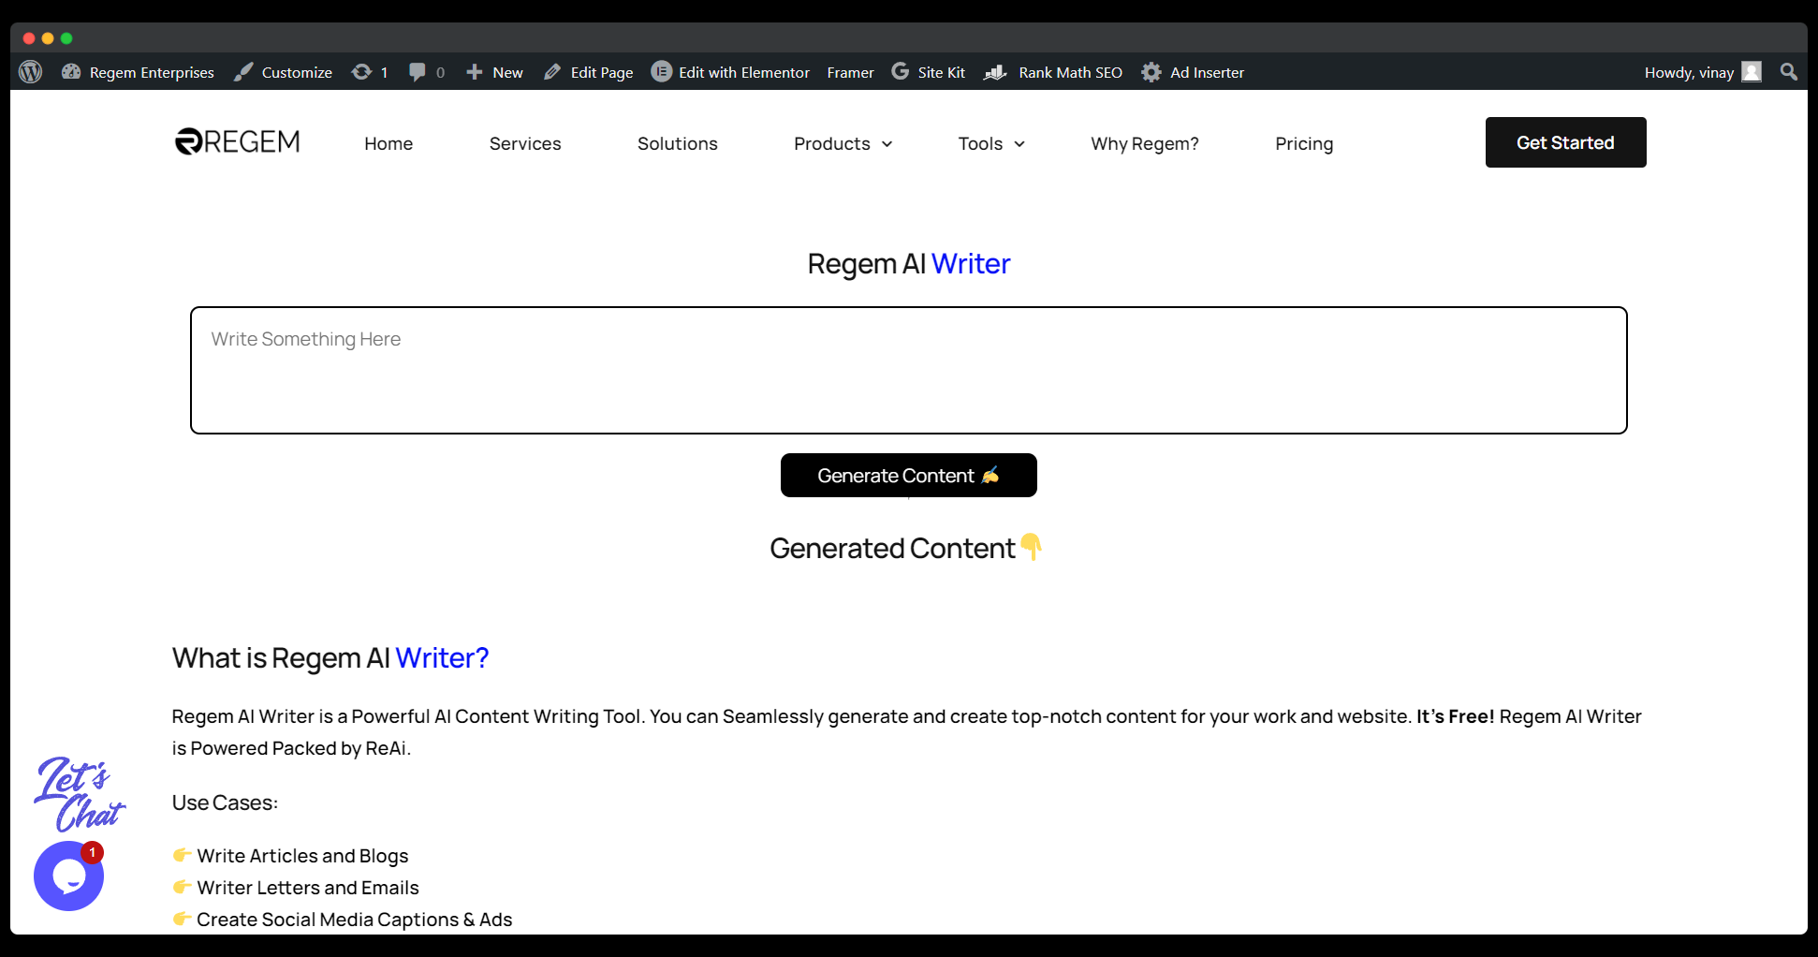Image resolution: width=1818 pixels, height=957 pixels.
Task: Click Create Social Media Captions & Ads
Action: coord(355,920)
